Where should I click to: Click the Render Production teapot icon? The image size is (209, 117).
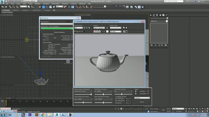[143, 7]
